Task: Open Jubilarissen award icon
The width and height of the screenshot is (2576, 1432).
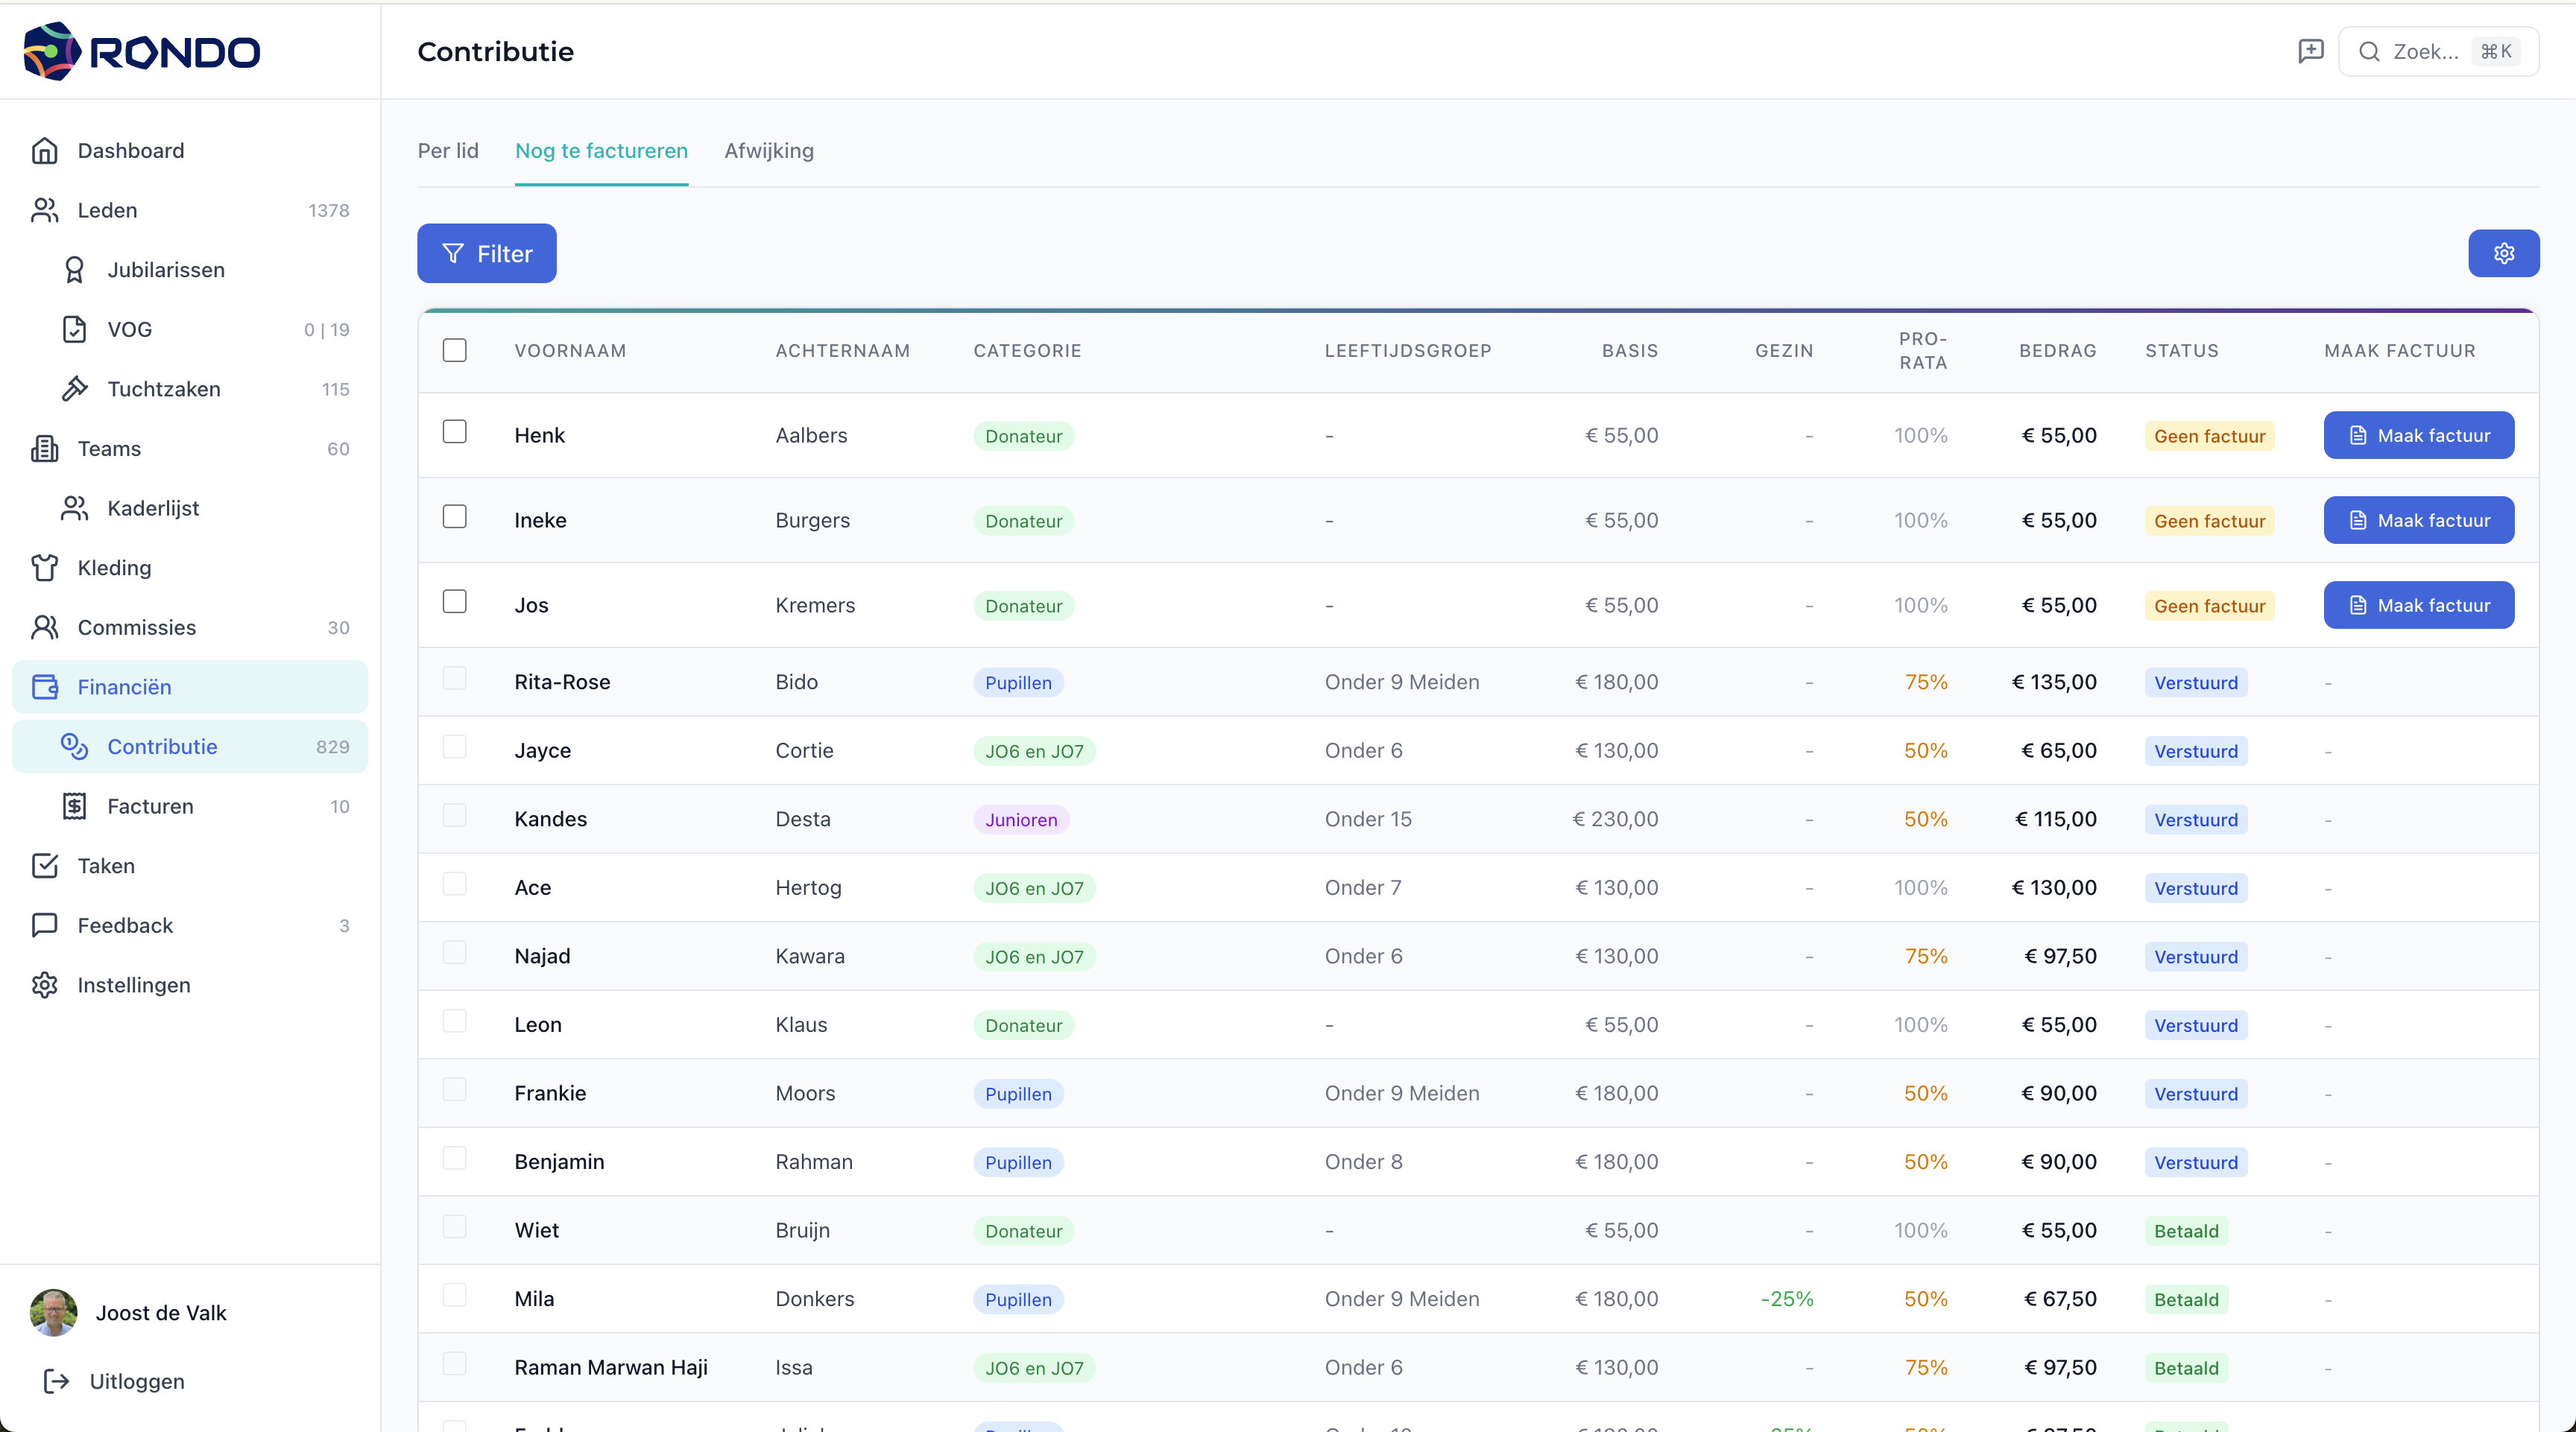Action: click(x=75, y=270)
